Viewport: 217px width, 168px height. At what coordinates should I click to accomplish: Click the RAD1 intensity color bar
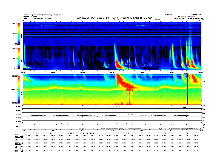point(19,58)
